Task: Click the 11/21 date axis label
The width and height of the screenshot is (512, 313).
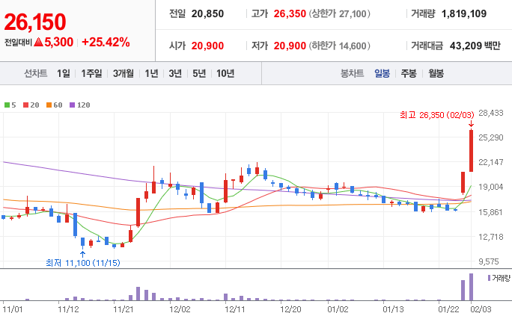Action: (x=124, y=309)
